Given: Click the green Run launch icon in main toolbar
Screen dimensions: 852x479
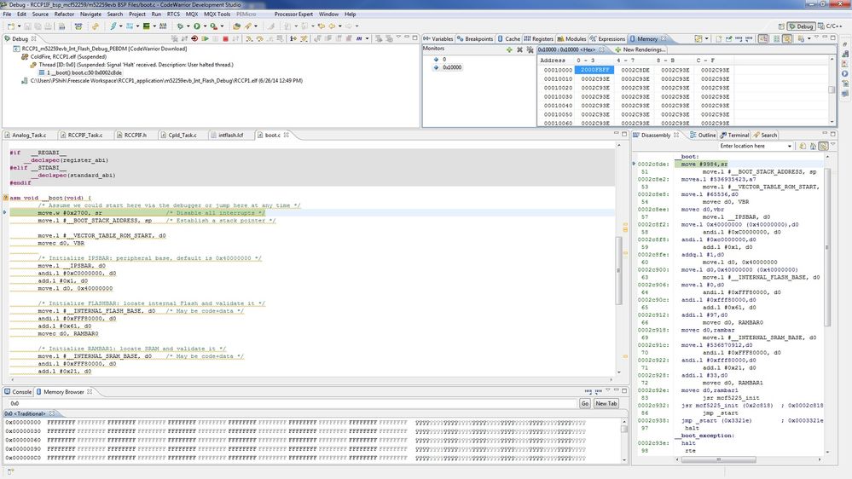Looking at the screenshot, I should click(x=197, y=26).
